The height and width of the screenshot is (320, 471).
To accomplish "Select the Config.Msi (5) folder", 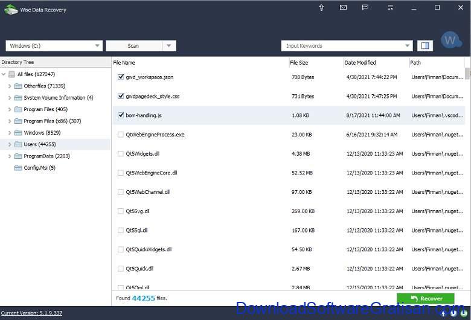I will coord(39,168).
